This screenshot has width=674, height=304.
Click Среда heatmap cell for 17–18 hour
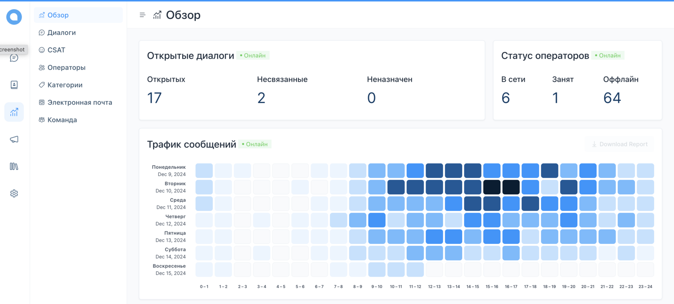(x=530, y=203)
